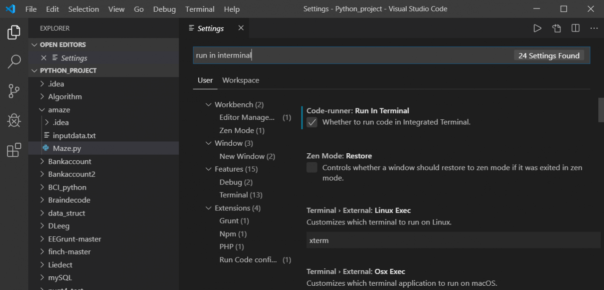Click the Linux Exec xterm text field
Viewport: 604px width, 290px height.
tap(453, 240)
